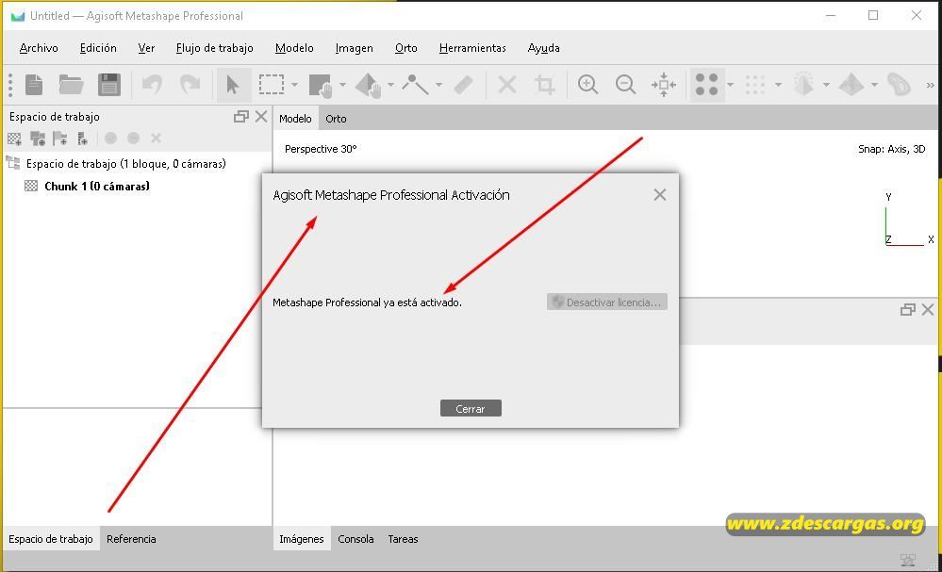Float the bottom Imágenes panel
The height and width of the screenshot is (572, 942).
pyautogui.click(x=907, y=310)
